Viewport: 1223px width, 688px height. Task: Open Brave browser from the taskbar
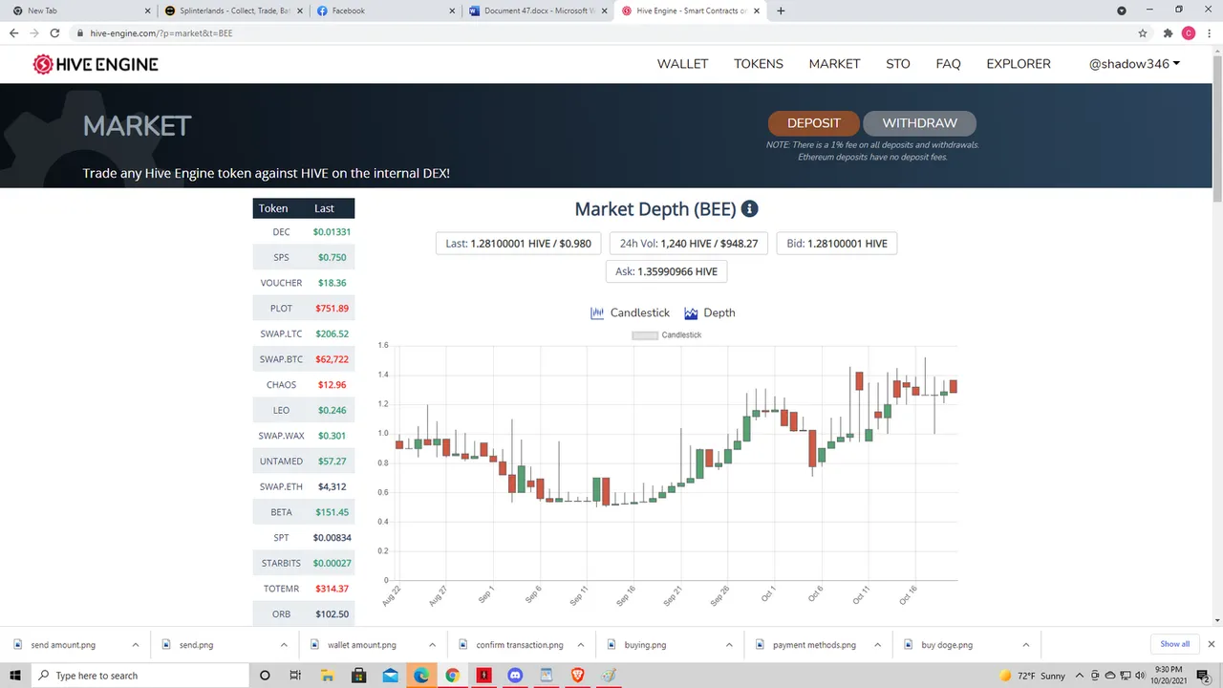pyautogui.click(x=578, y=676)
